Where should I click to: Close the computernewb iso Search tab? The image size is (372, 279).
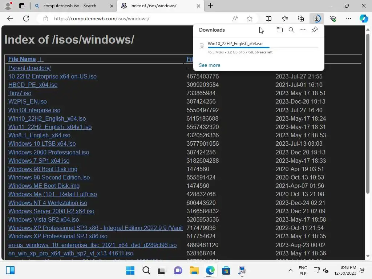[112, 6]
